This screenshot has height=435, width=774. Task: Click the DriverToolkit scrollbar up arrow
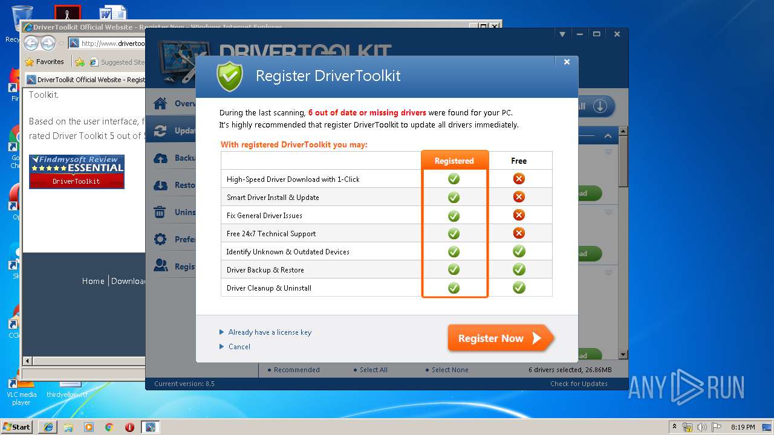coord(623,131)
